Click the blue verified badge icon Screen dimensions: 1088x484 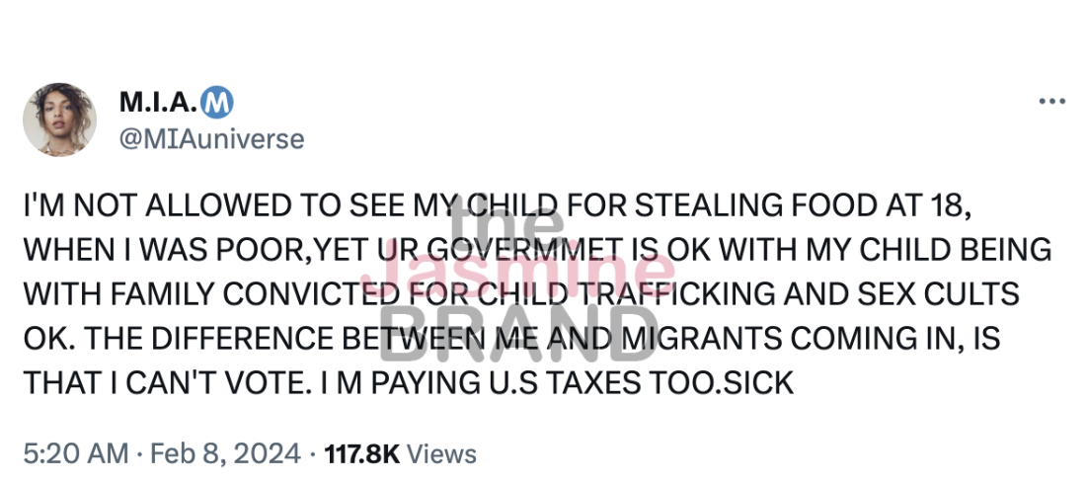point(217,102)
